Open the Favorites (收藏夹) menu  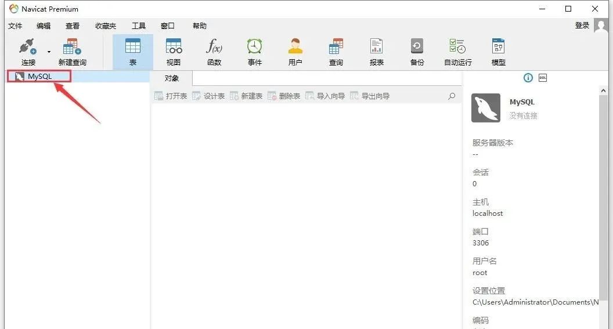click(x=106, y=26)
